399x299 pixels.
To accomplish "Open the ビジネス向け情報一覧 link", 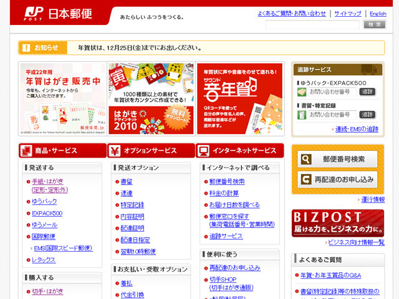I will pyautogui.click(x=356, y=242).
